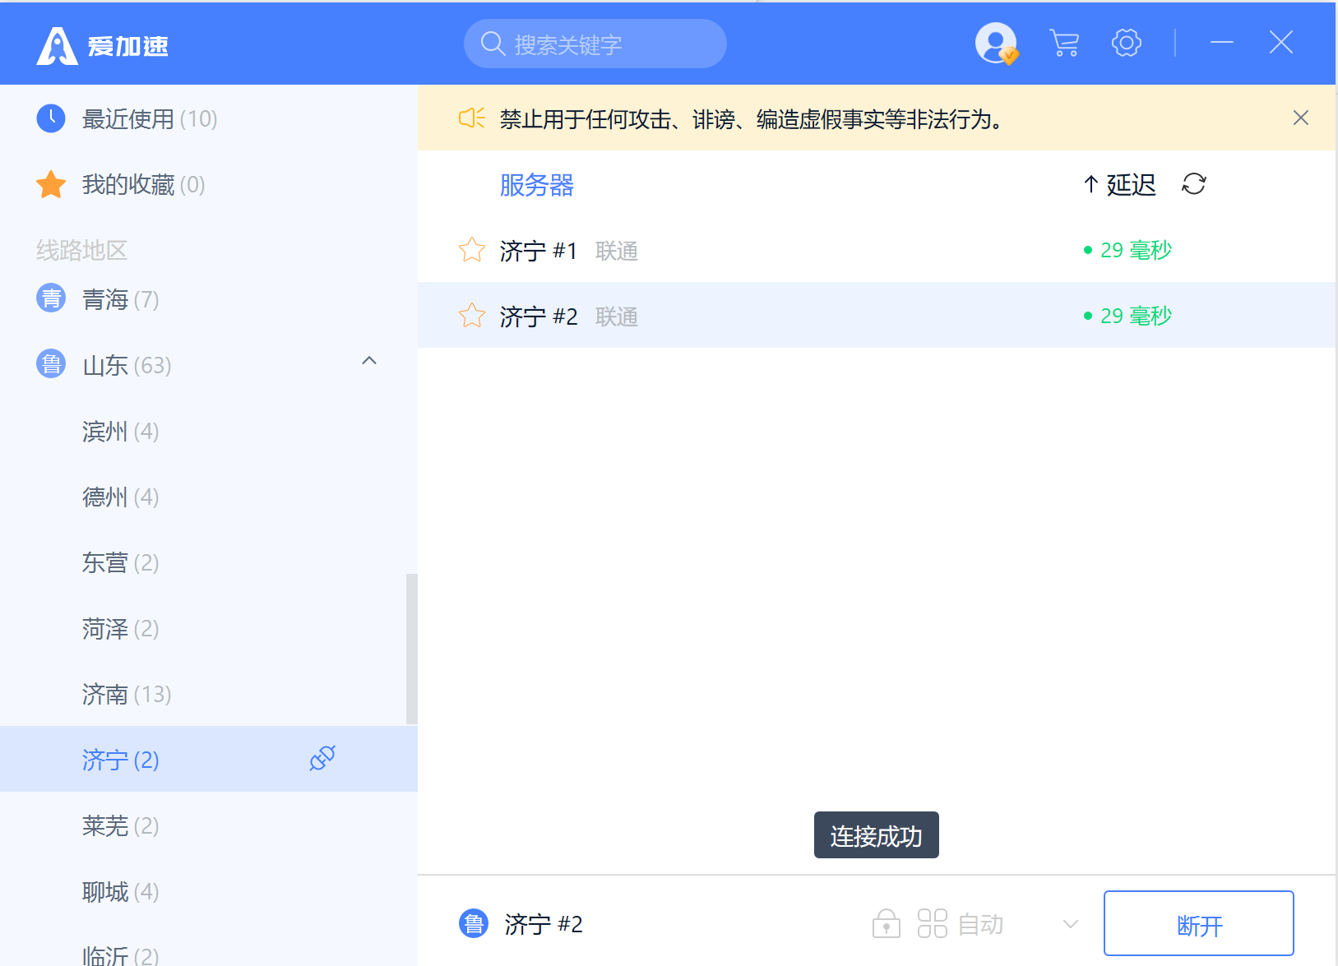Click the 青海 region badge icon
Screen dimensions: 1338x966
[x=51, y=298]
